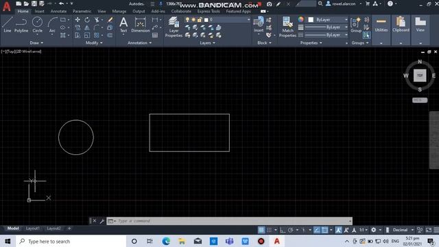This screenshot has height=247, width=439.
Task: Select the Scale tool
Action: pyautogui.click(x=87, y=35)
